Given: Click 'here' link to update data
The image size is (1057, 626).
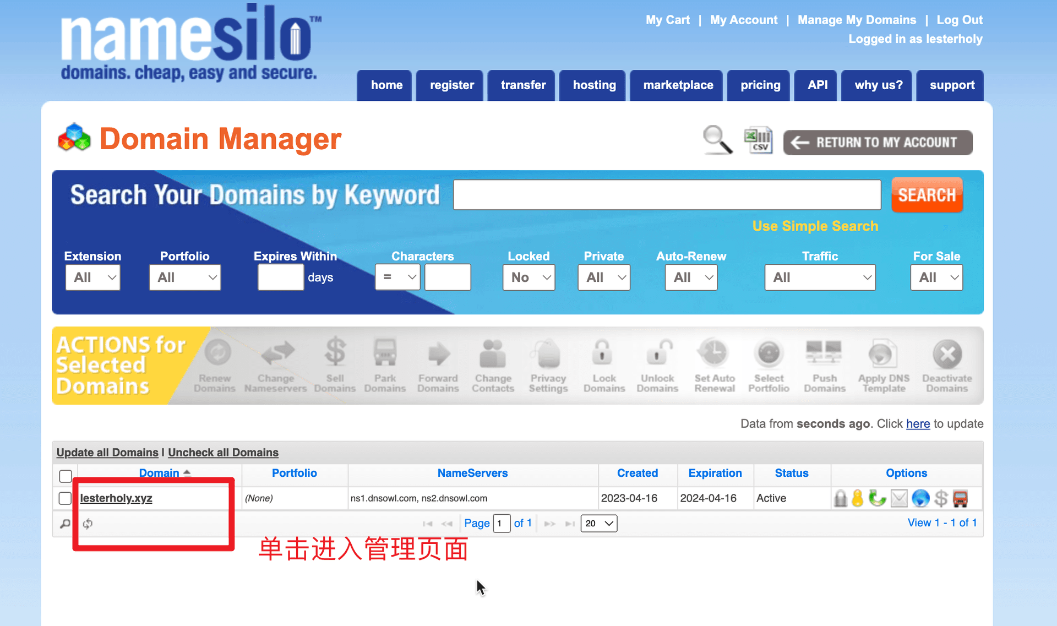Looking at the screenshot, I should [x=918, y=424].
